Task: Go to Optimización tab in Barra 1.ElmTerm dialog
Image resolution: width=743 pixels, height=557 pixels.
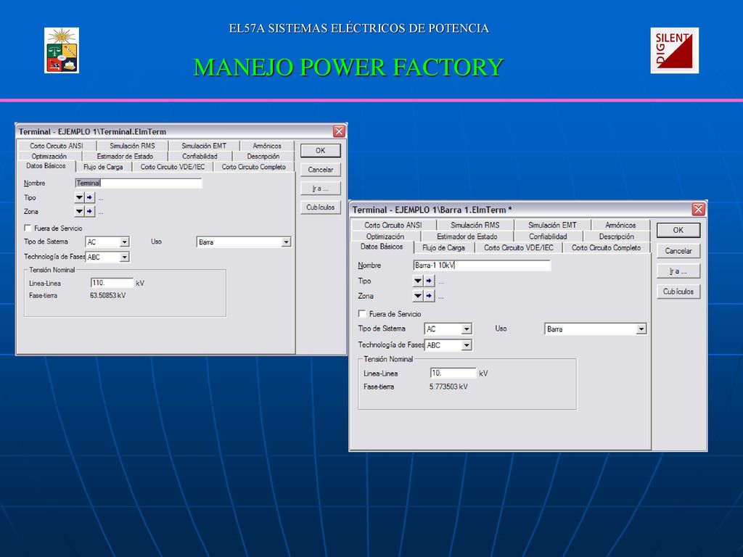Action: [x=385, y=236]
